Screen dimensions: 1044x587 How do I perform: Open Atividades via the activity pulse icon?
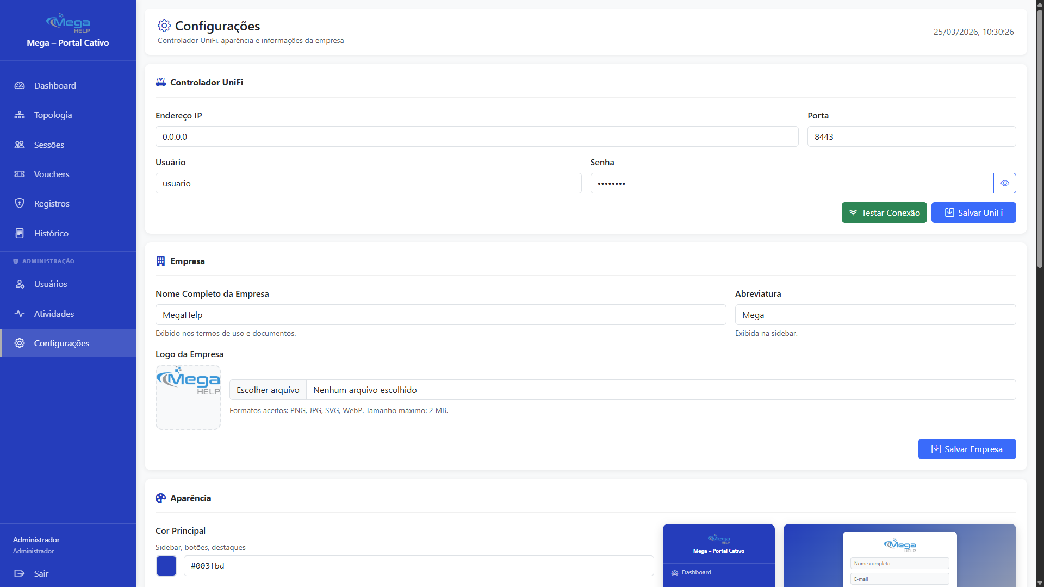point(20,314)
